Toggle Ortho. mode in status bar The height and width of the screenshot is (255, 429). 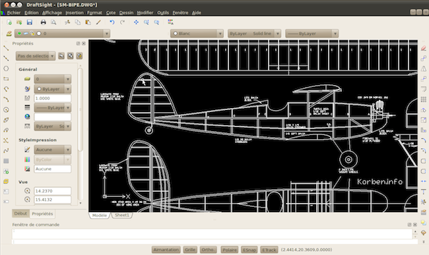point(208,250)
